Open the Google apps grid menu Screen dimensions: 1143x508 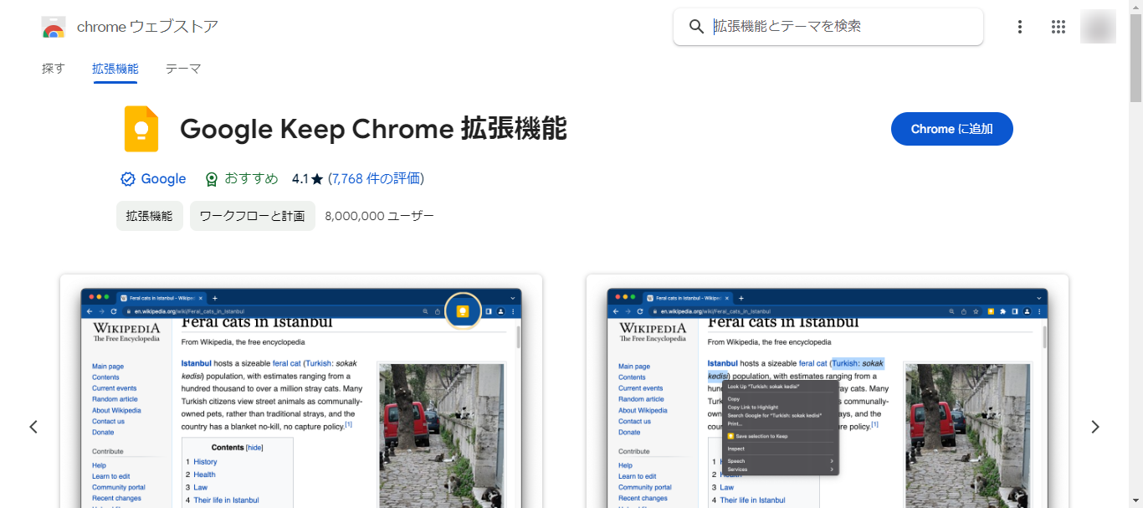click(x=1058, y=26)
